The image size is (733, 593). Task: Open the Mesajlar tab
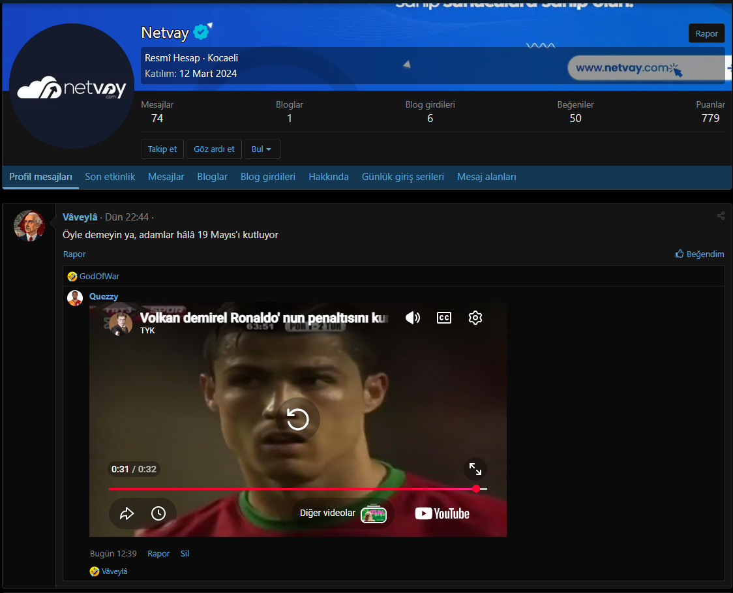point(166,177)
